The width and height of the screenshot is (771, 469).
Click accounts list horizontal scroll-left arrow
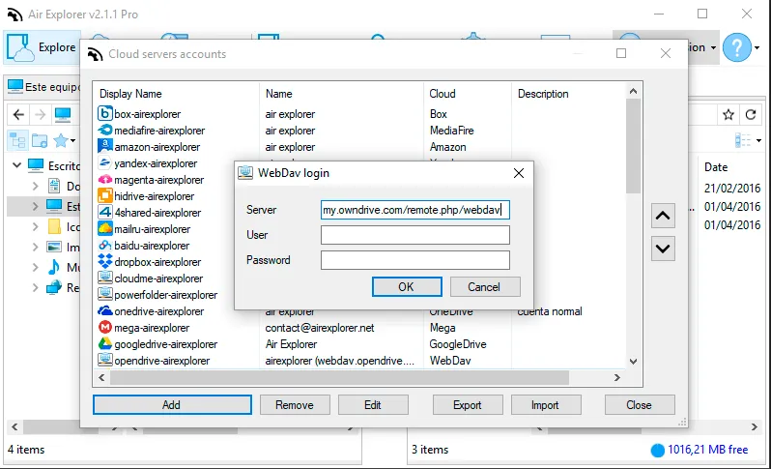(x=101, y=377)
